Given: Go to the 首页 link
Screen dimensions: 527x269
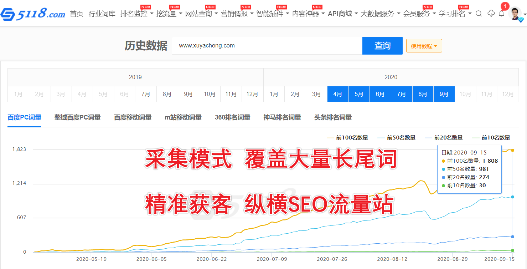Looking at the screenshot, I should pyautogui.click(x=76, y=14).
